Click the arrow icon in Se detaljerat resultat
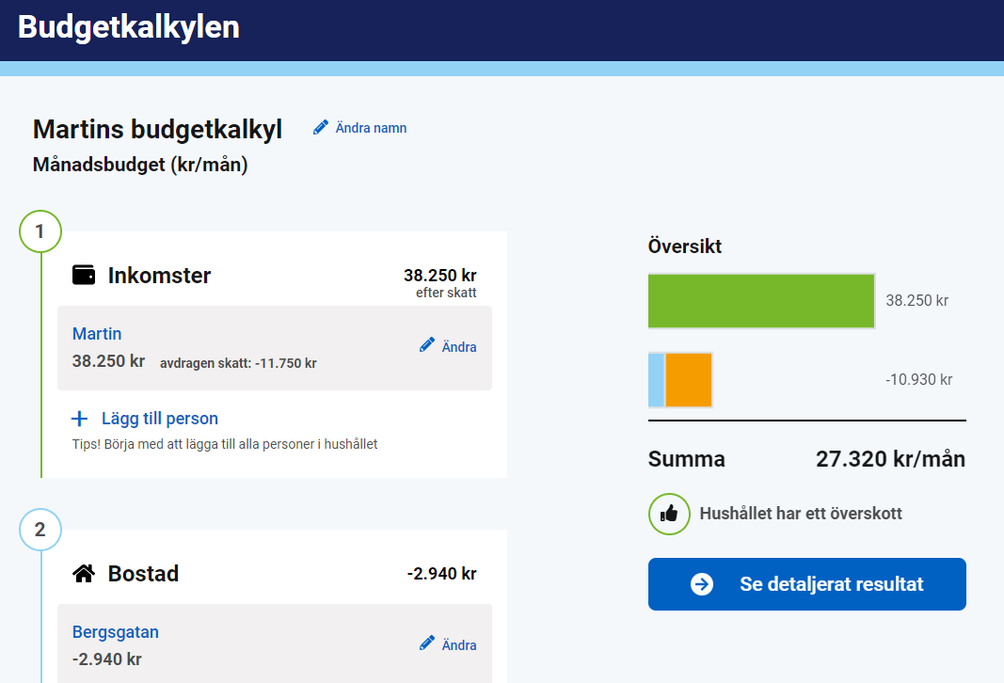 [700, 583]
